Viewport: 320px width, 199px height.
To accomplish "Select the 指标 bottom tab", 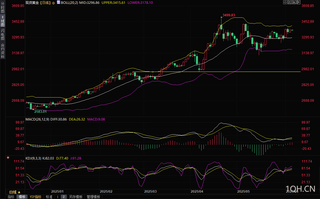I will coord(11,197).
